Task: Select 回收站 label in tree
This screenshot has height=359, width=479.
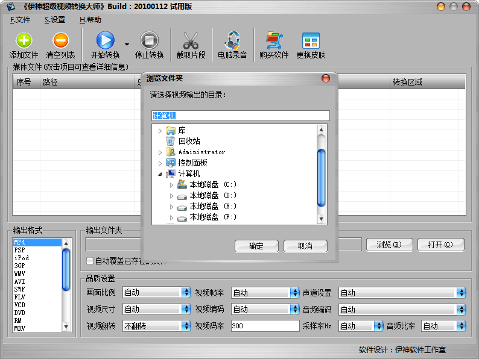Action: click(x=189, y=141)
